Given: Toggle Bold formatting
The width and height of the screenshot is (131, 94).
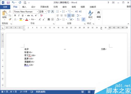Looking at the screenshot, I should click(15, 15).
